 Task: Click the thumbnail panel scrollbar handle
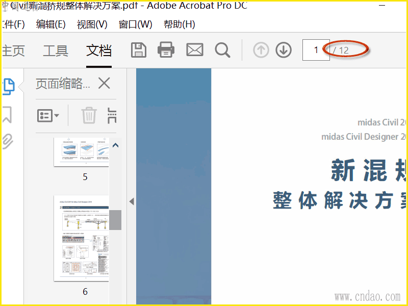point(115,220)
